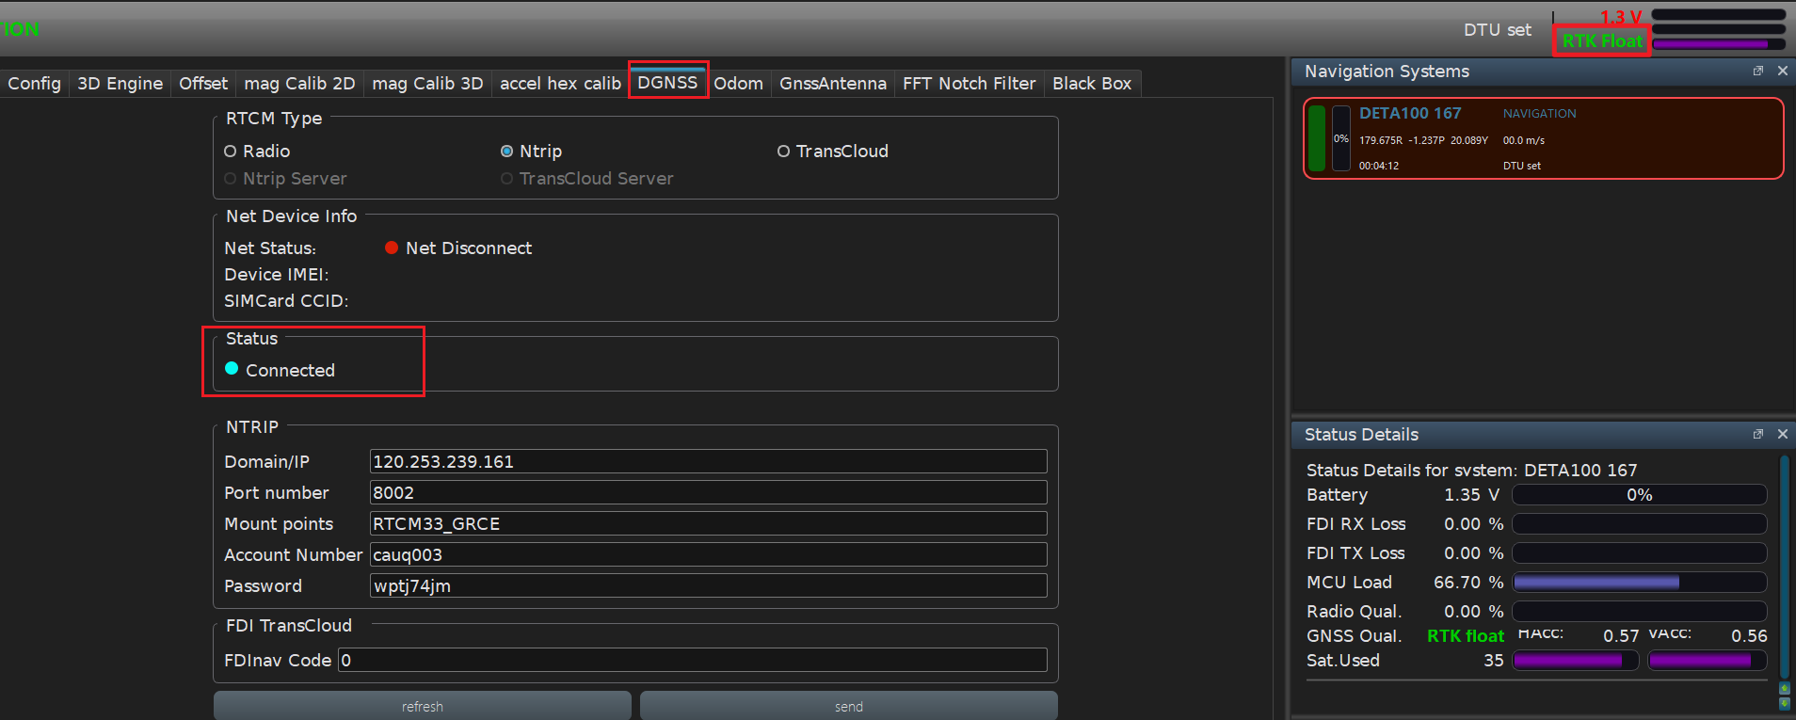Click the red Net Disconnect indicator
1796x720 pixels.
coord(392,248)
